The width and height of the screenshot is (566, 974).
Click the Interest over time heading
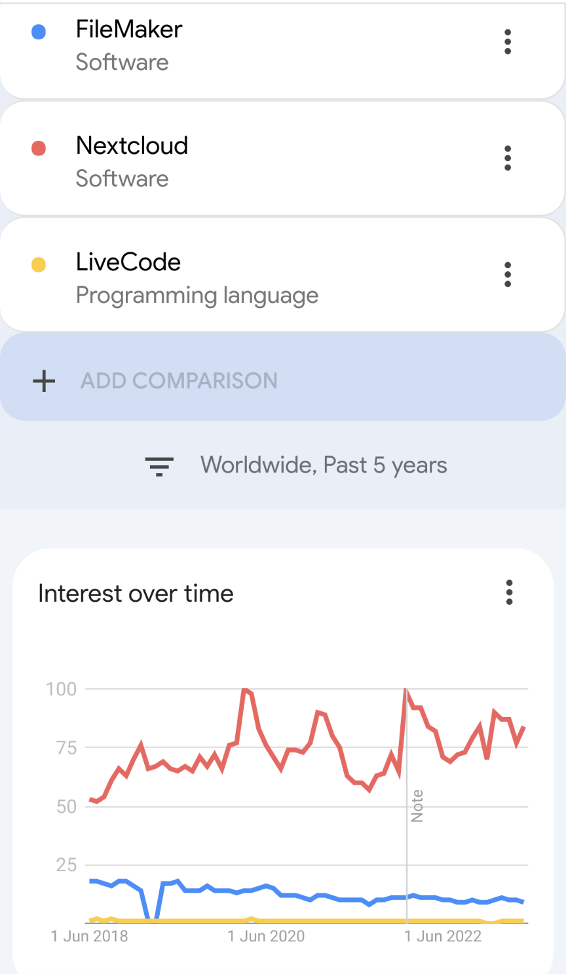point(136,594)
